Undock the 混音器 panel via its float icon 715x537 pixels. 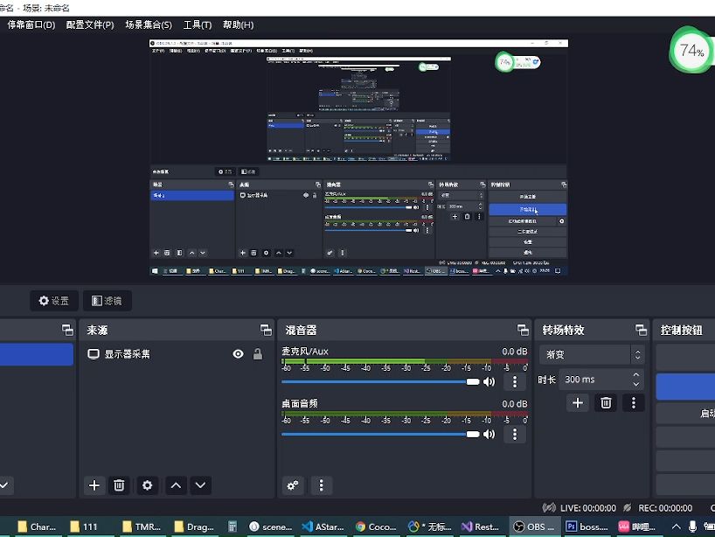(x=523, y=330)
